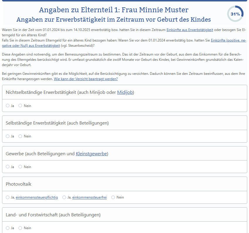Click paragraph starting 'Diese Angaben sind notwendig'
This screenshot has width=249, height=233.
[x=122, y=60]
